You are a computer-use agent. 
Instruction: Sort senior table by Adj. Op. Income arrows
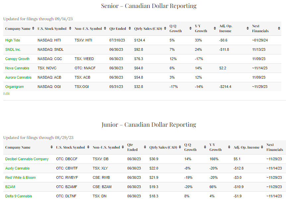pos(248,29)
